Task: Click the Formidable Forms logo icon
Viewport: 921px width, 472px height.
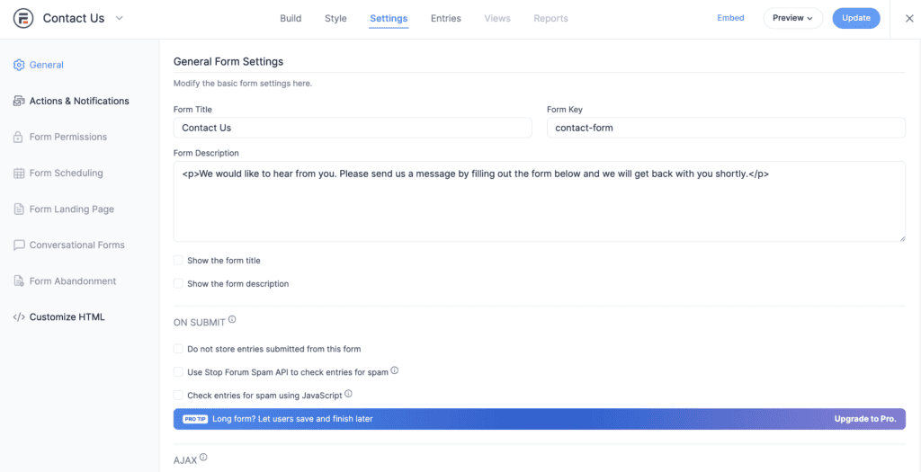Action: 23,18
